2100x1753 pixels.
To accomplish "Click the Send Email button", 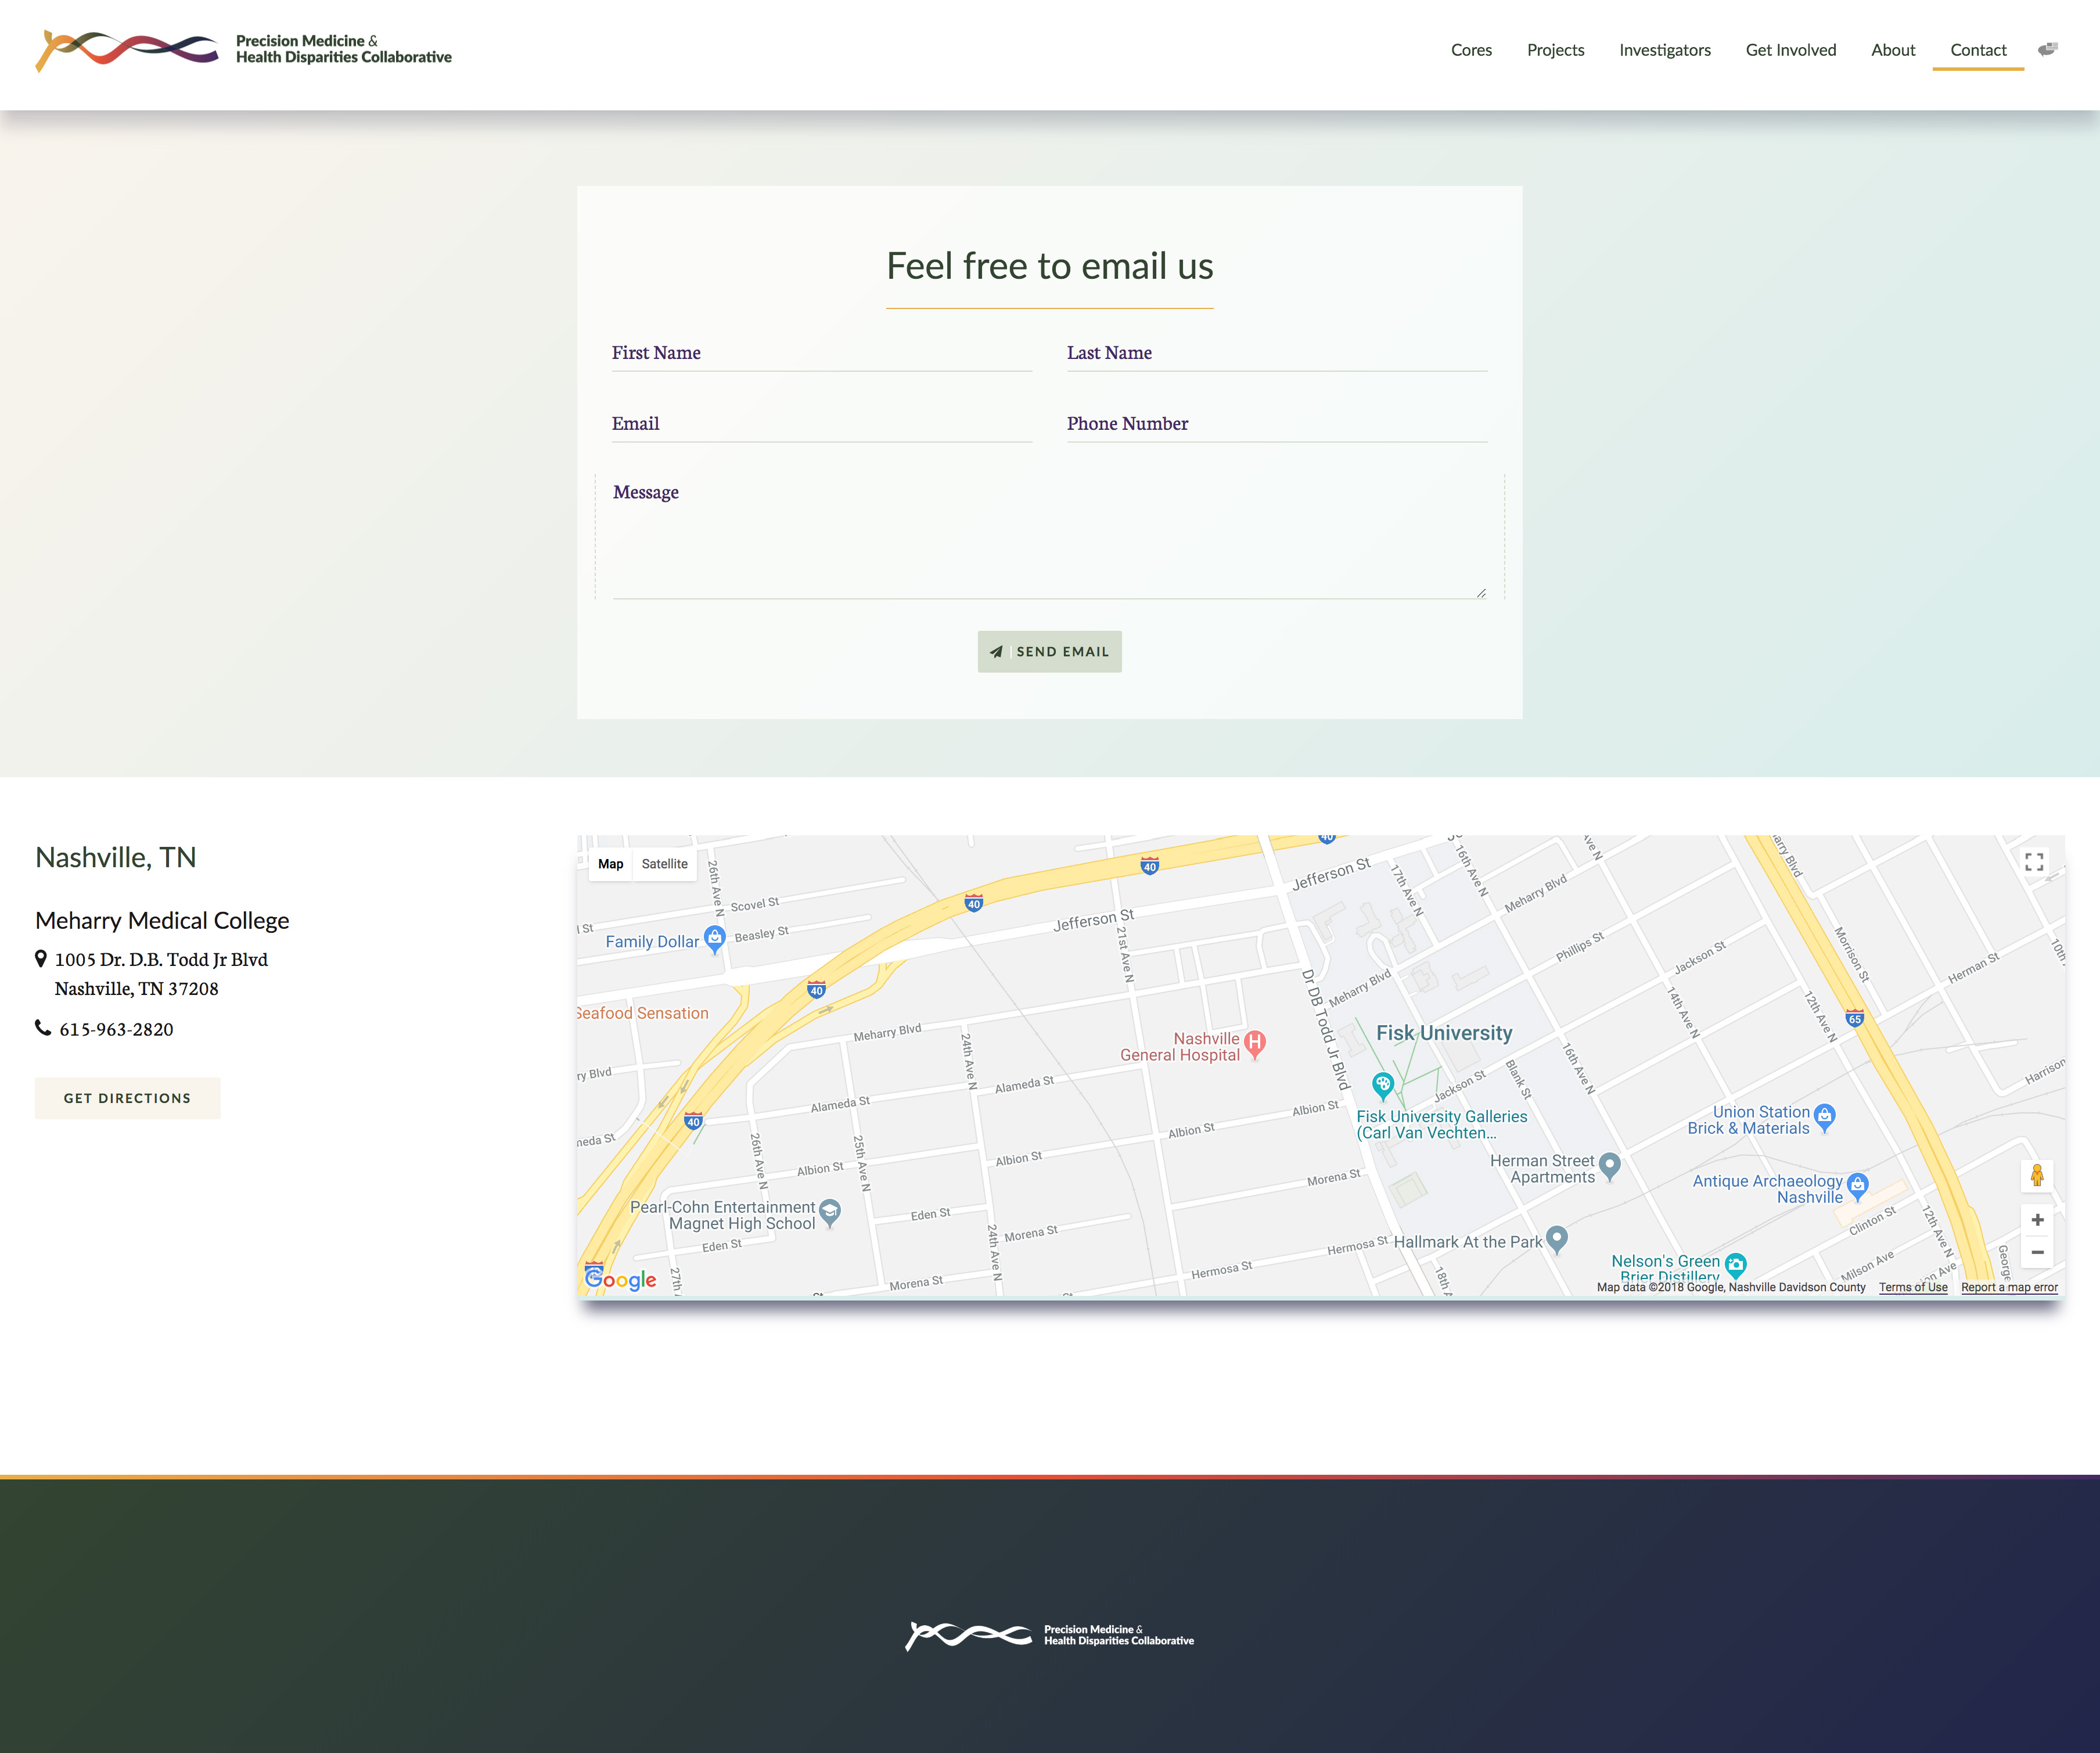I will tap(1049, 651).
